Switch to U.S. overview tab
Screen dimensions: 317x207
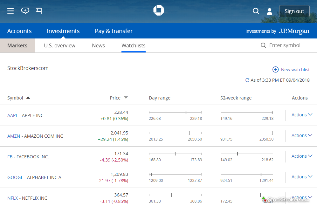tap(60, 45)
